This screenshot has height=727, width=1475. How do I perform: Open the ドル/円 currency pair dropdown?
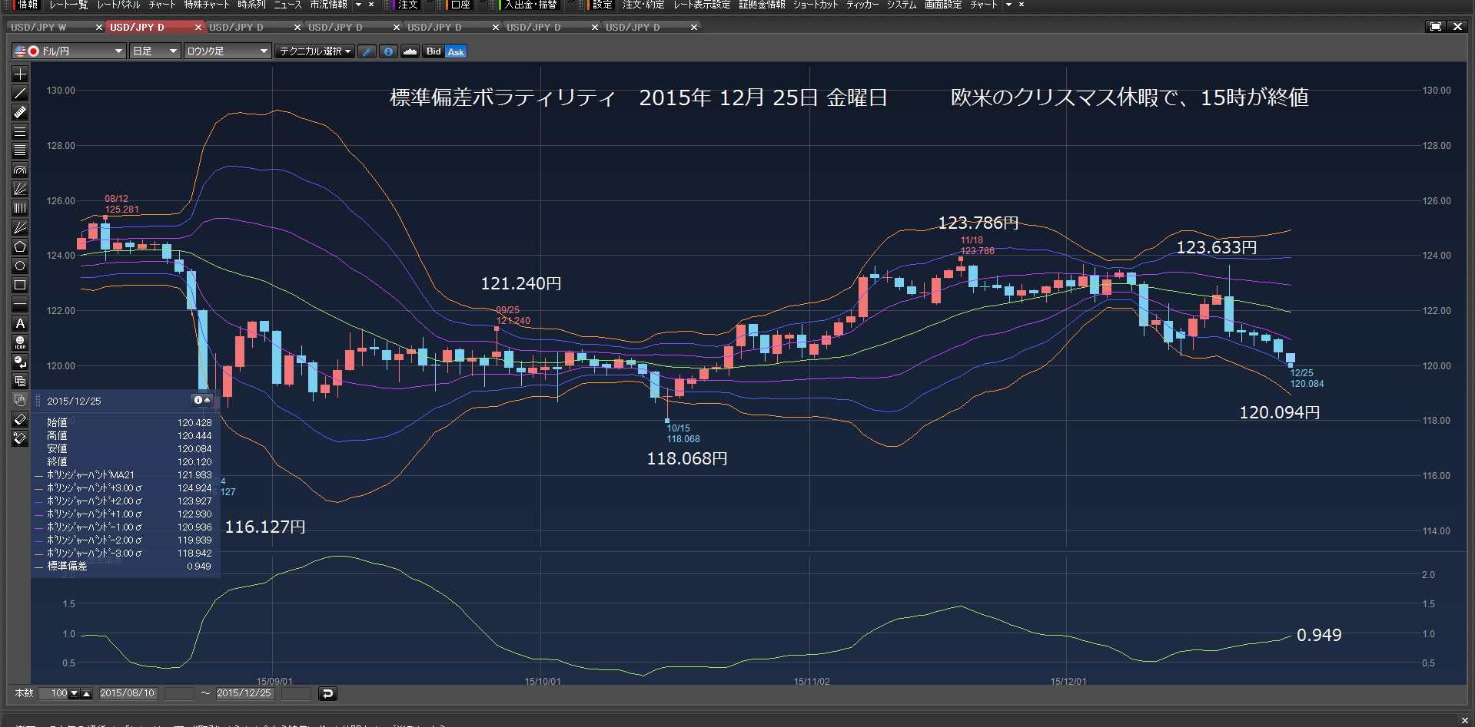pyautogui.click(x=68, y=51)
